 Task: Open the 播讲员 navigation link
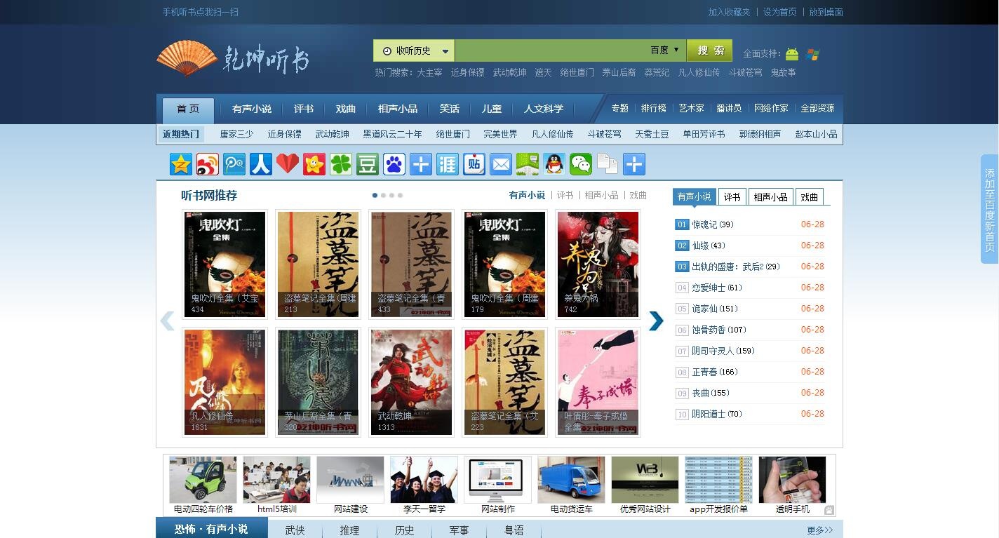pyautogui.click(x=729, y=108)
